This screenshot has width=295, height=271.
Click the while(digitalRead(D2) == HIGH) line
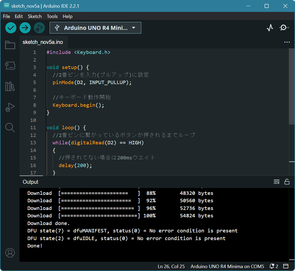point(98,143)
